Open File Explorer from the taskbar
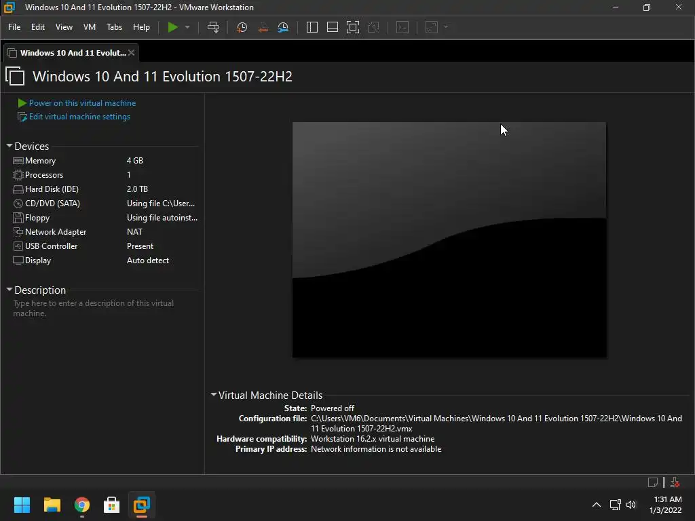 52,505
